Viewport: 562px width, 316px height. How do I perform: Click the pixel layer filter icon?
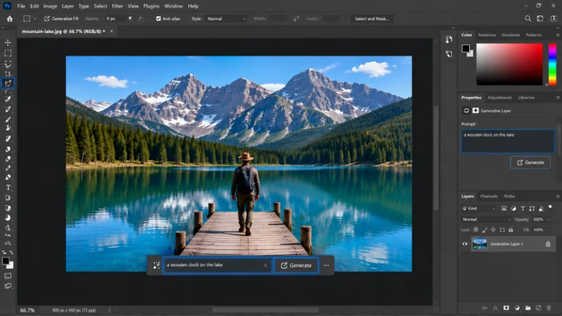pyautogui.click(x=504, y=209)
